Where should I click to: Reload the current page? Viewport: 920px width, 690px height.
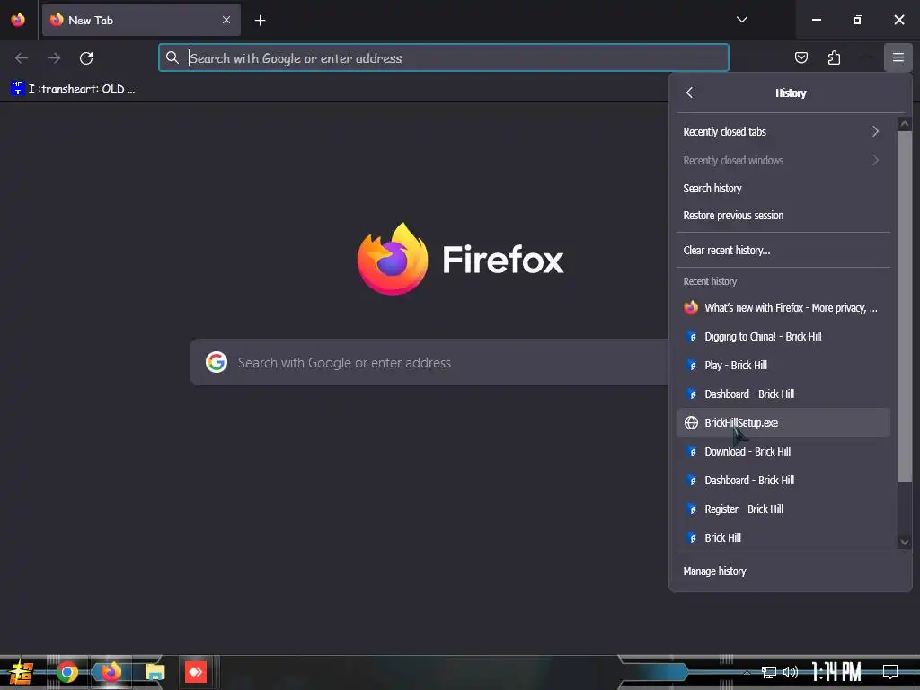click(x=86, y=58)
